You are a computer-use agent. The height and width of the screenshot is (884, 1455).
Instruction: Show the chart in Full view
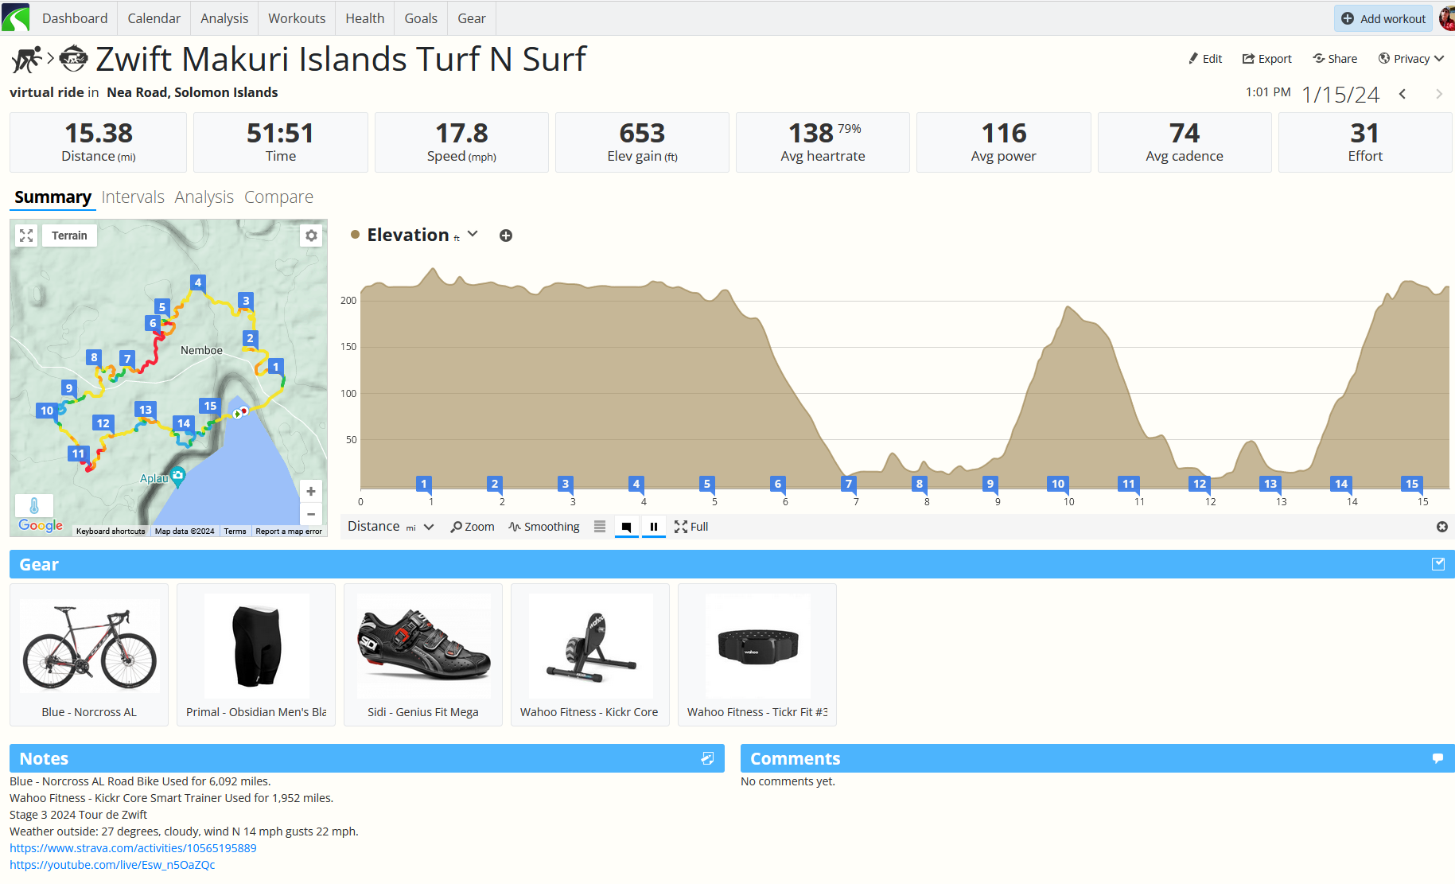pos(691,527)
